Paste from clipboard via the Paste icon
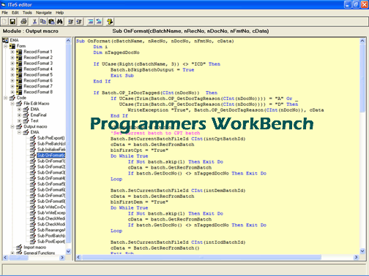 [x=51, y=22]
